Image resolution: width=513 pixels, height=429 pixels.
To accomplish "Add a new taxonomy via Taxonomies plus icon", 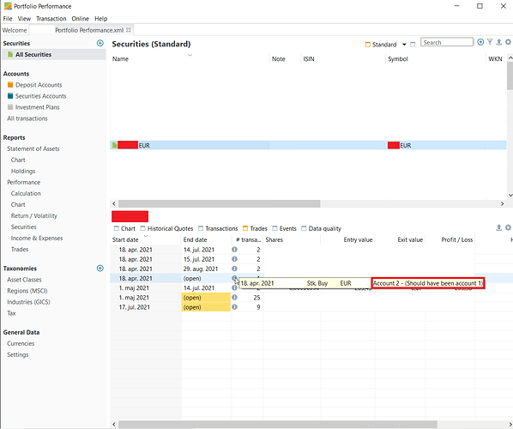I will coord(100,269).
